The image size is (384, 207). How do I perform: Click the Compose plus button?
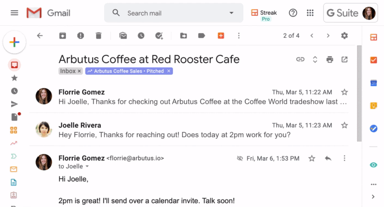point(14,42)
